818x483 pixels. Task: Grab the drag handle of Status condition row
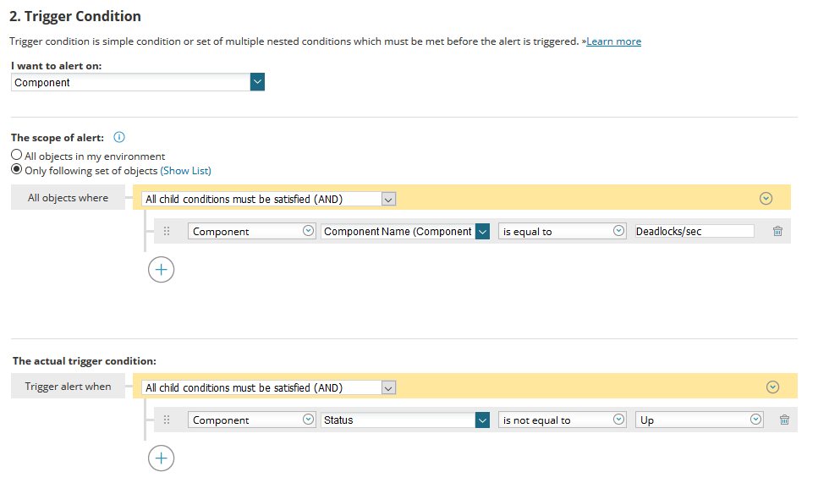point(167,420)
